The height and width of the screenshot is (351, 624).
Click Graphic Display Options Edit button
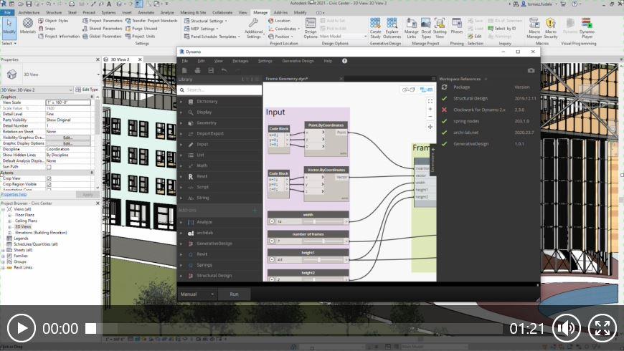pyautogui.click(x=67, y=143)
